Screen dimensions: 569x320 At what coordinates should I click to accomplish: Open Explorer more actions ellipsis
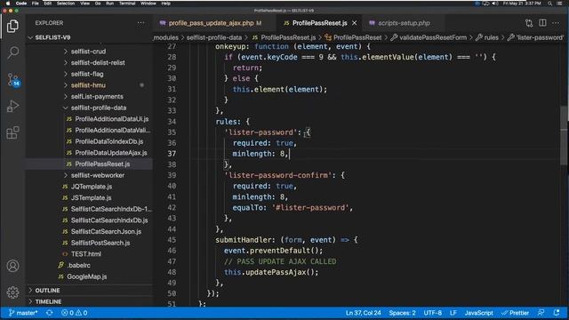pos(140,23)
